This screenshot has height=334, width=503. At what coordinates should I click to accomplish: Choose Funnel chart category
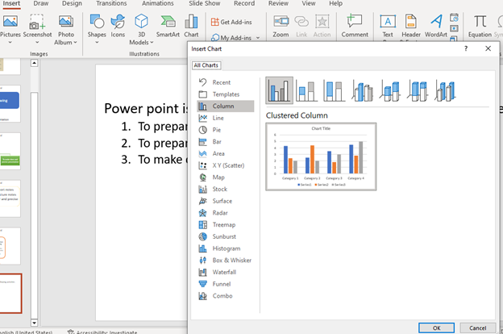(x=225, y=284)
